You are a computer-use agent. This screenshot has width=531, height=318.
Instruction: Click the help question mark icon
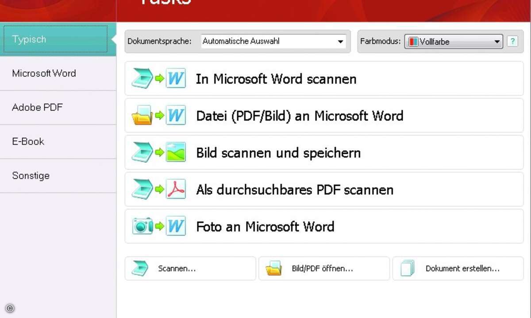(512, 42)
